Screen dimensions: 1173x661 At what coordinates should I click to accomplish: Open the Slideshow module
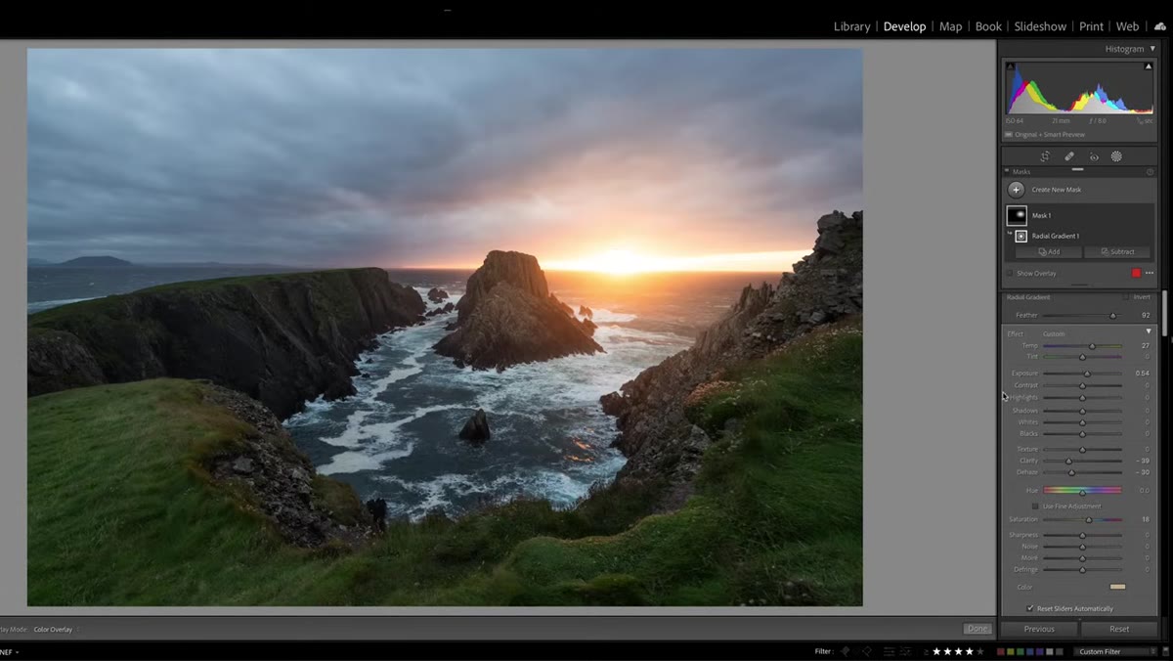pyautogui.click(x=1040, y=26)
